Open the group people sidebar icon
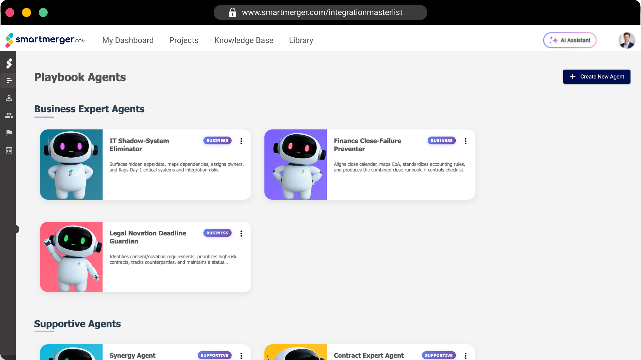Screen dimensions: 641x360 9,115
